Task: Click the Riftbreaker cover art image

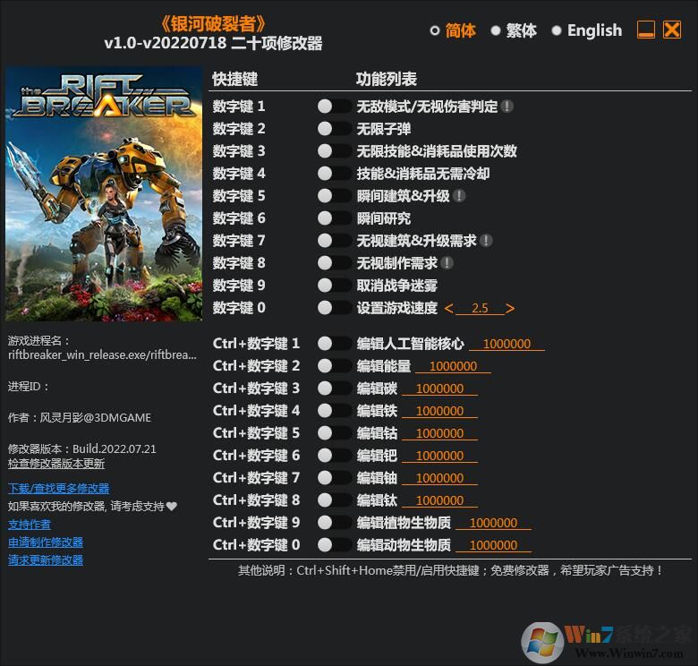Action: point(104,194)
